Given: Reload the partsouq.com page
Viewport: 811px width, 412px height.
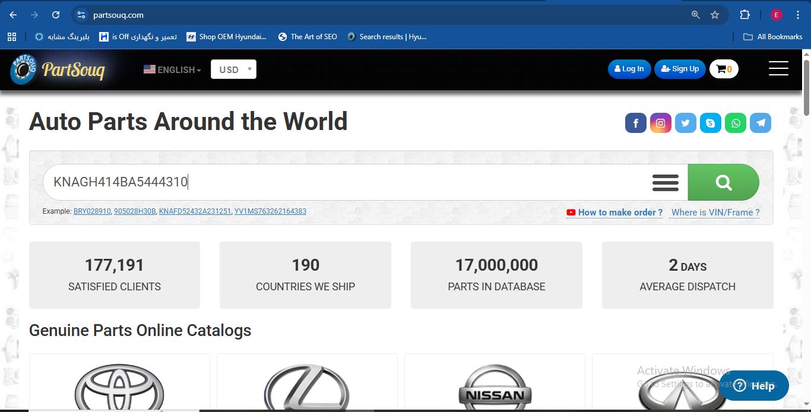Looking at the screenshot, I should coord(56,15).
